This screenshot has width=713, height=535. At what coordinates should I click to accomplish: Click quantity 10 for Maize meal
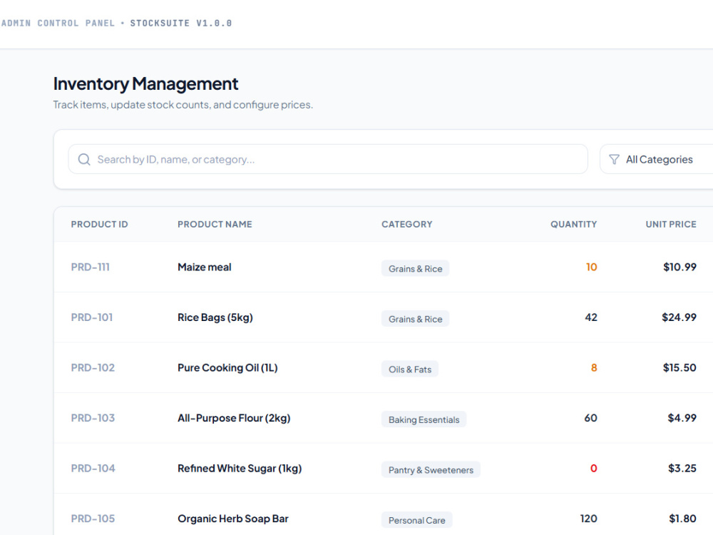(x=591, y=267)
